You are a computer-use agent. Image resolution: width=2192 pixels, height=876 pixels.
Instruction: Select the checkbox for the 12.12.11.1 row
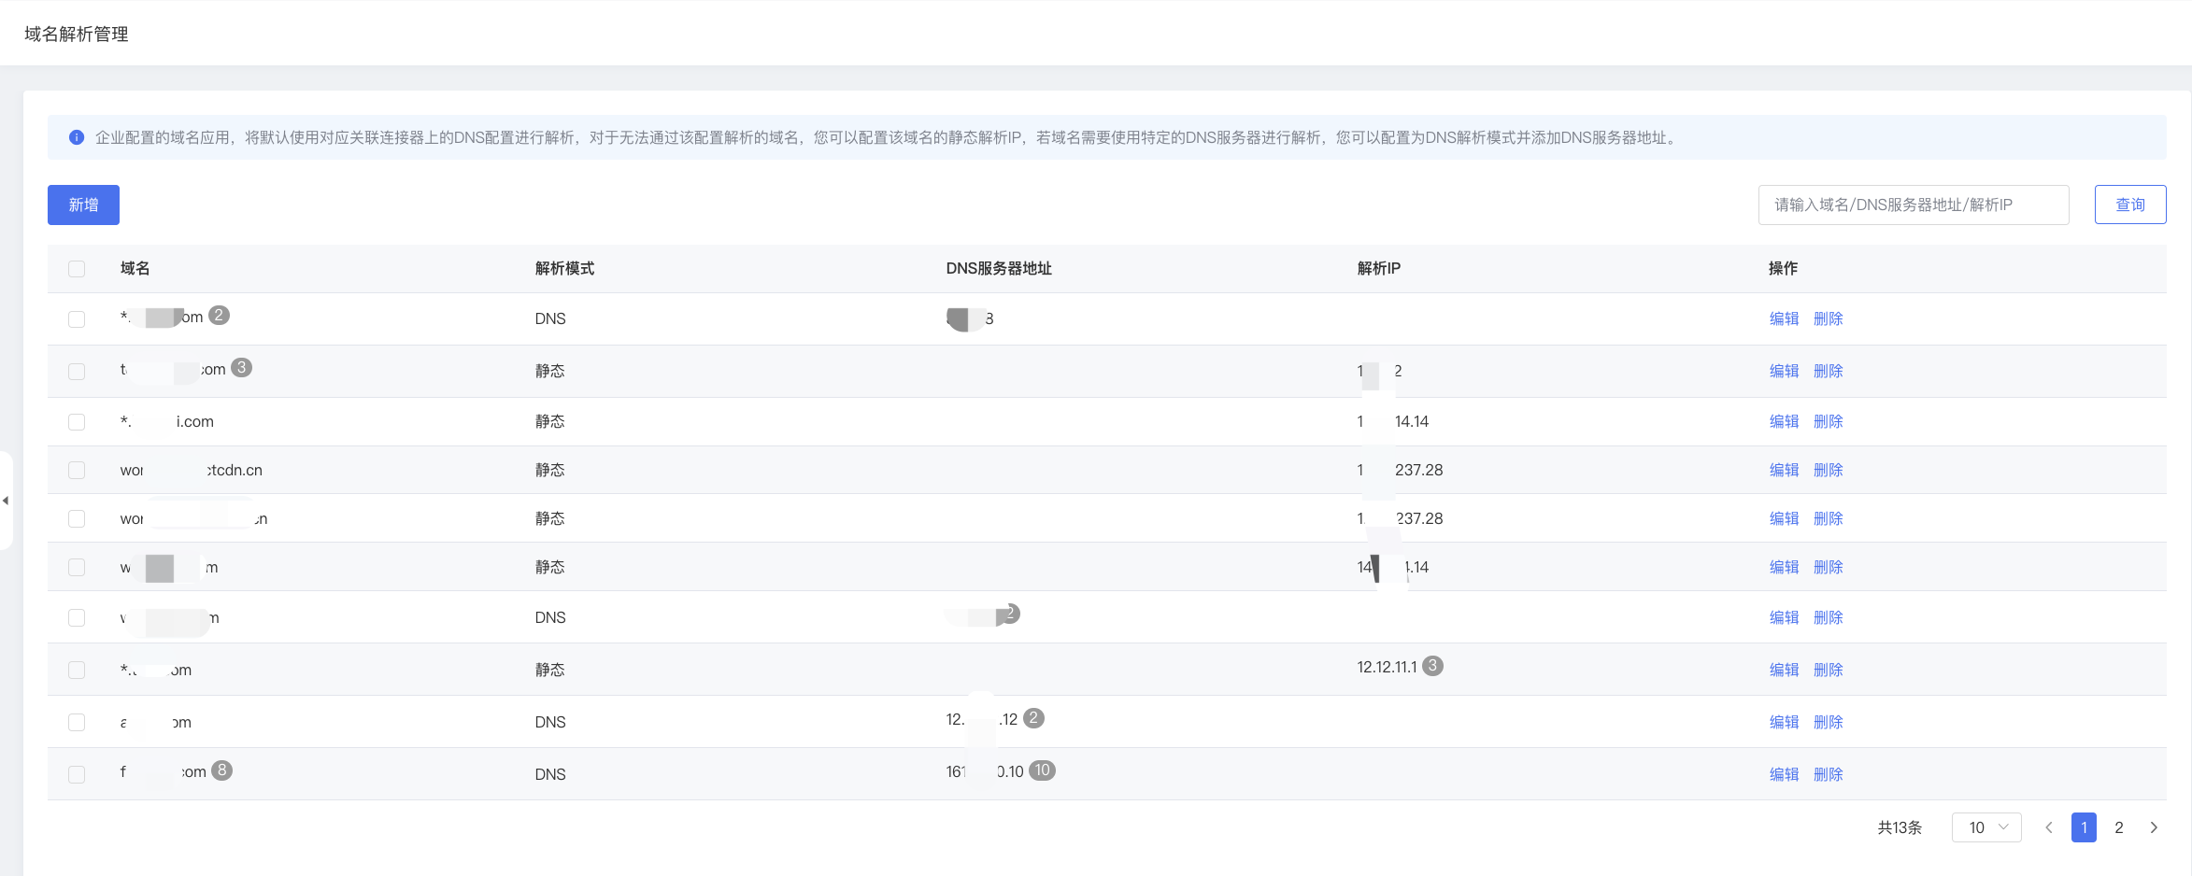point(77,671)
